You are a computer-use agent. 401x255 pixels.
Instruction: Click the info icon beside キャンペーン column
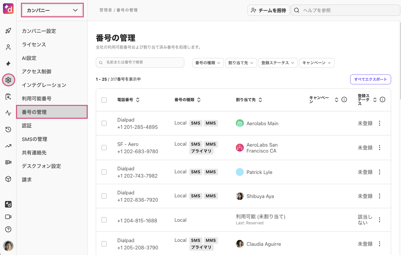[x=344, y=100]
